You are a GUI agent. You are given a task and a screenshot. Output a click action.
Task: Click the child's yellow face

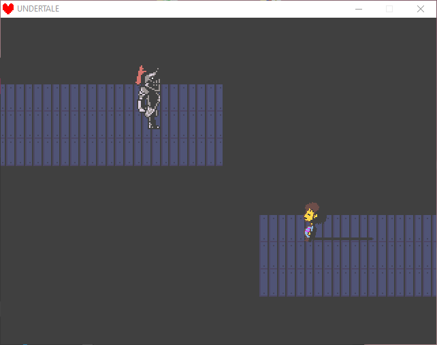click(310, 216)
